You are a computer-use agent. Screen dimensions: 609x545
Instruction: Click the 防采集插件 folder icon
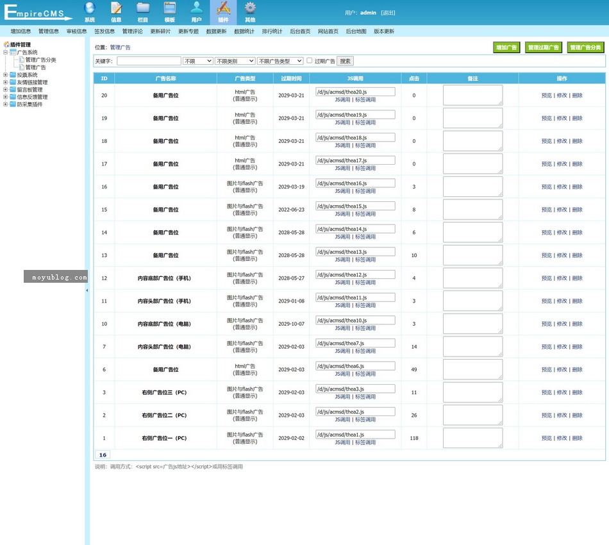tap(13, 104)
